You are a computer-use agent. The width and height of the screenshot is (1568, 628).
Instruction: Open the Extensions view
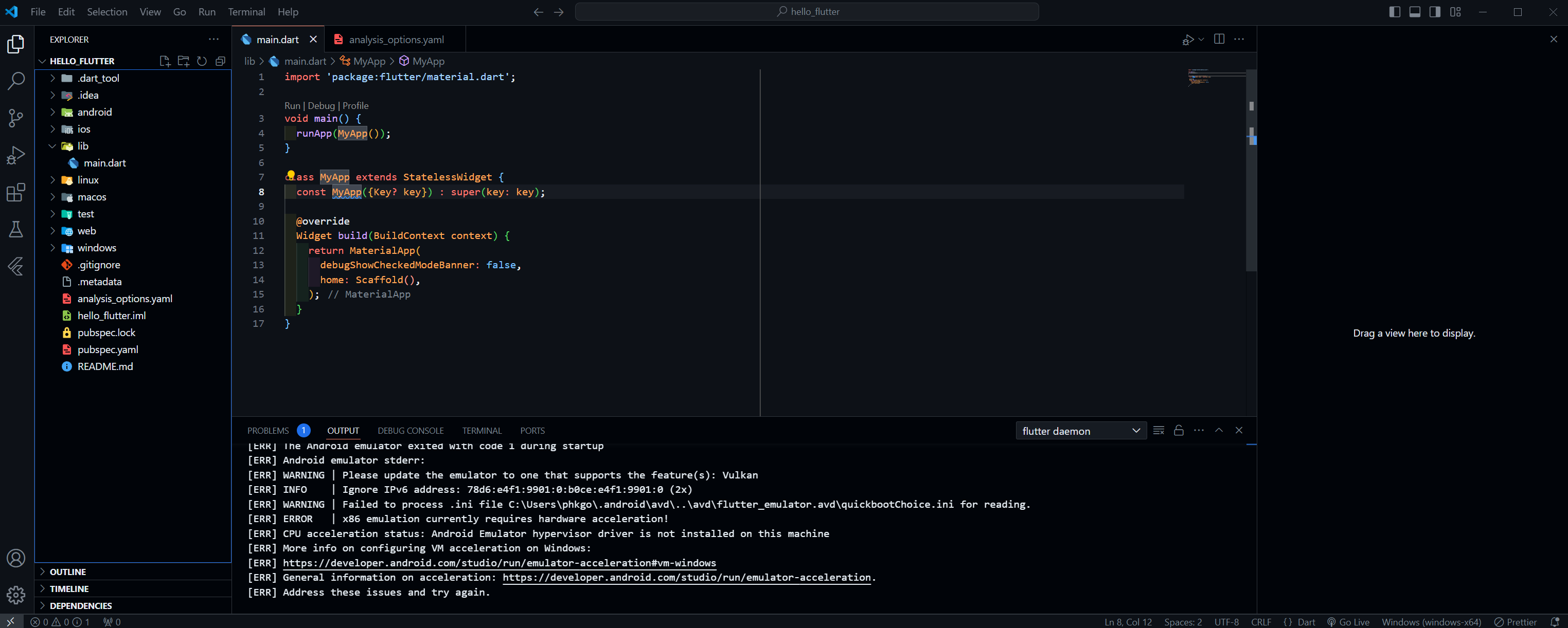[16, 192]
